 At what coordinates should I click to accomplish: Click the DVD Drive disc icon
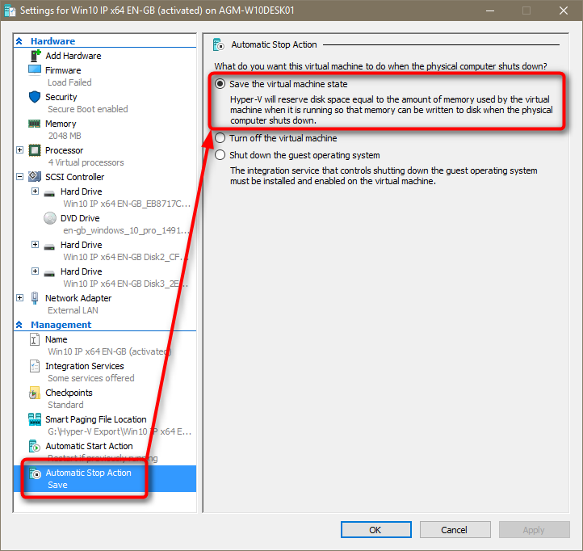[50, 218]
